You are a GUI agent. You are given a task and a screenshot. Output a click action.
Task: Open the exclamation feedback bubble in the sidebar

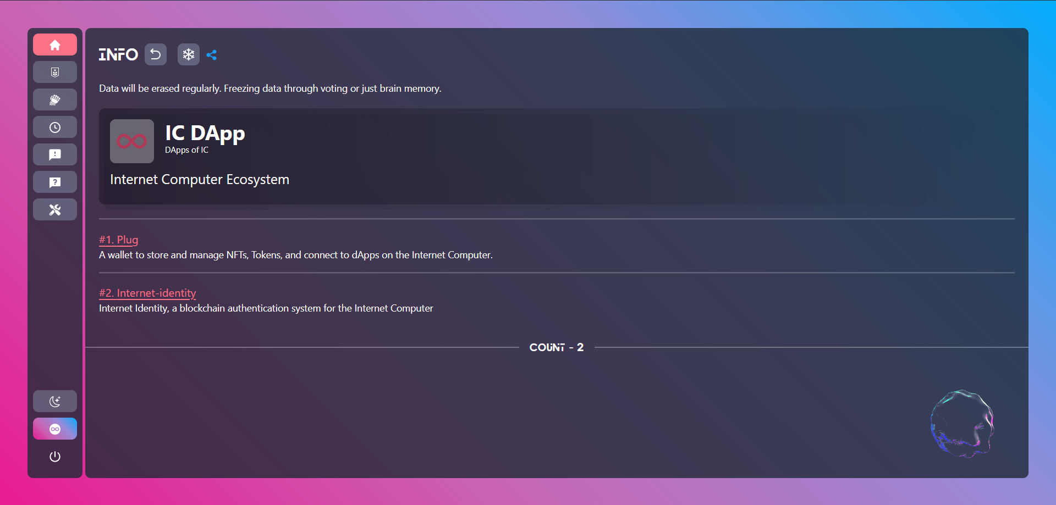[55, 154]
